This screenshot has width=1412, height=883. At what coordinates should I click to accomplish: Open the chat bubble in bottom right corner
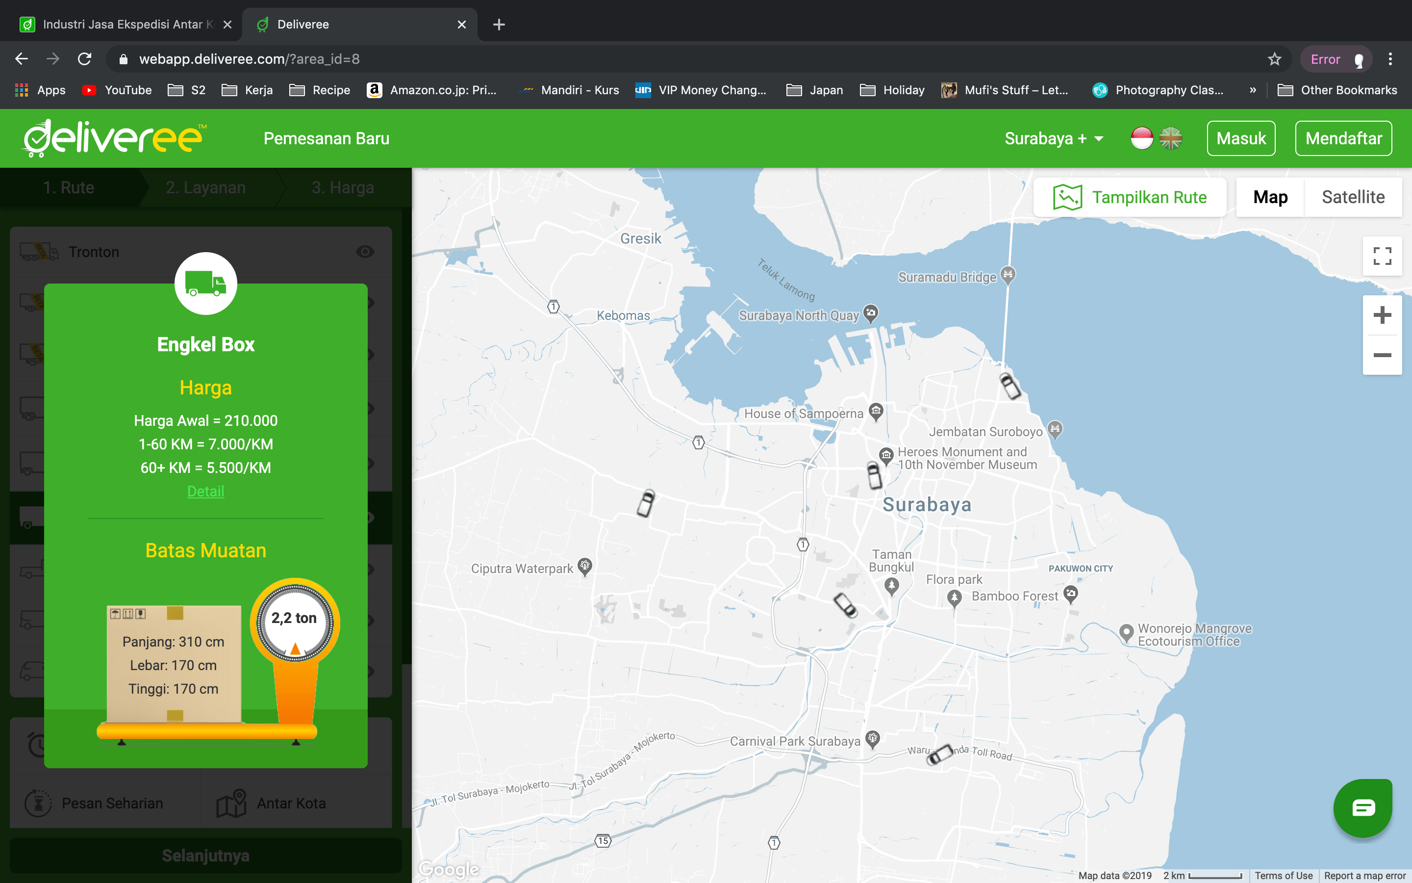point(1363,808)
